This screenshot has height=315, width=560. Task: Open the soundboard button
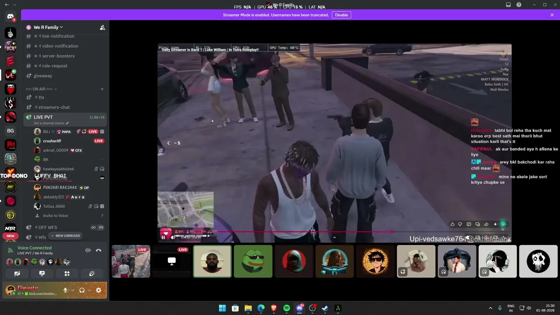(92, 273)
